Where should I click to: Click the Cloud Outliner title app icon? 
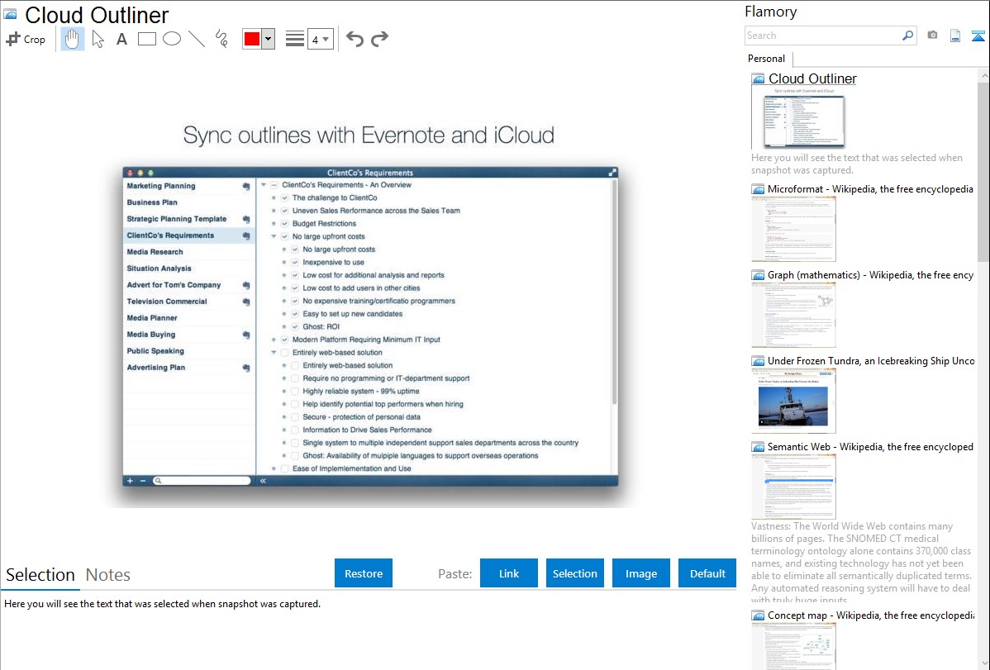click(10, 14)
